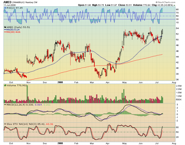Click the 54 price axis label
This screenshot has width=185, height=145.
pyautogui.click(x=177, y=28)
